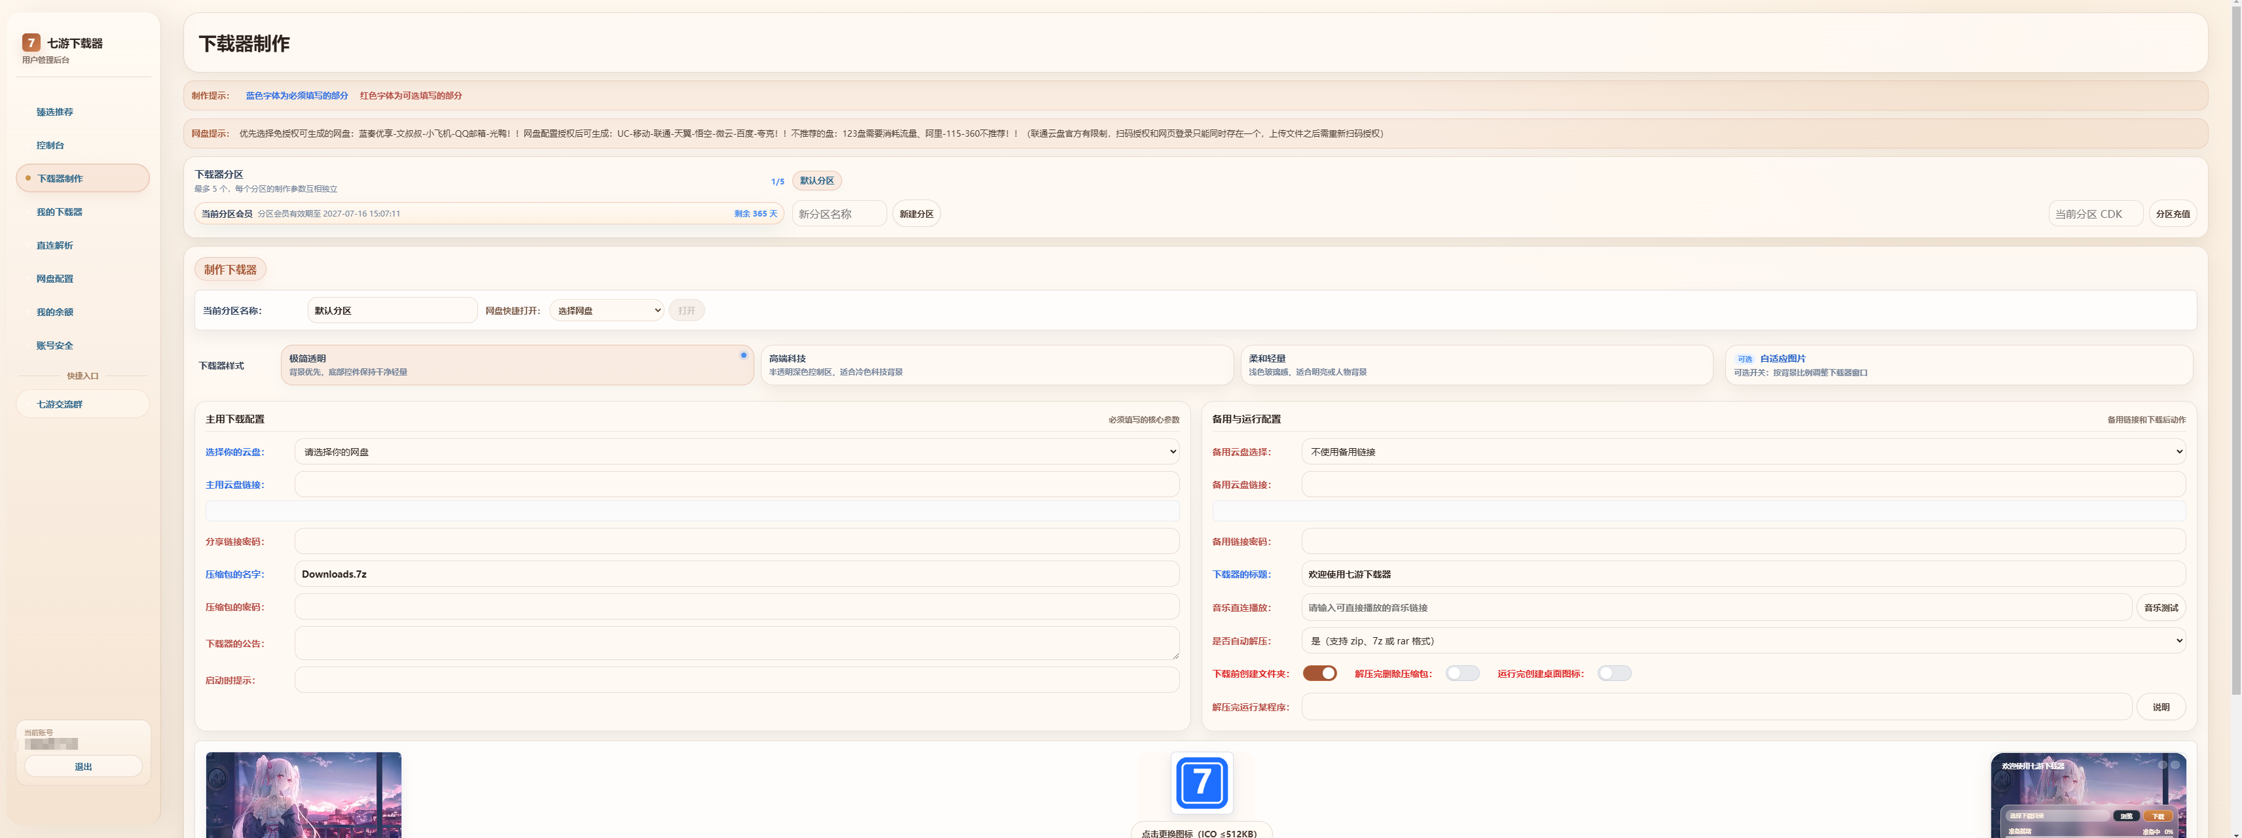This screenshot has height=838, width=2242.
Task: Click the 说明 button
Action: tap(2161, 707)
